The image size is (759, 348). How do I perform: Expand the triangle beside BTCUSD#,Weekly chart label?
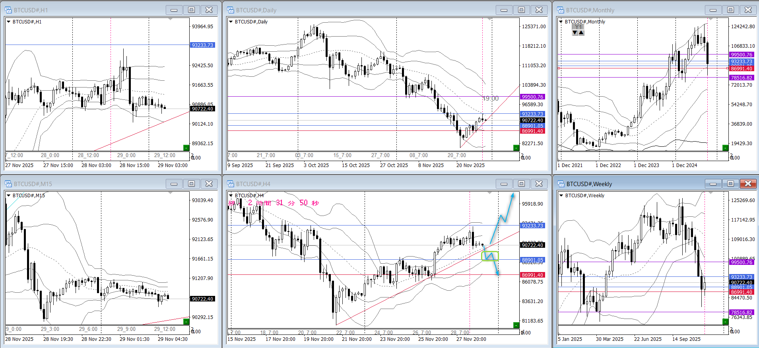click(x=561, y=196)
